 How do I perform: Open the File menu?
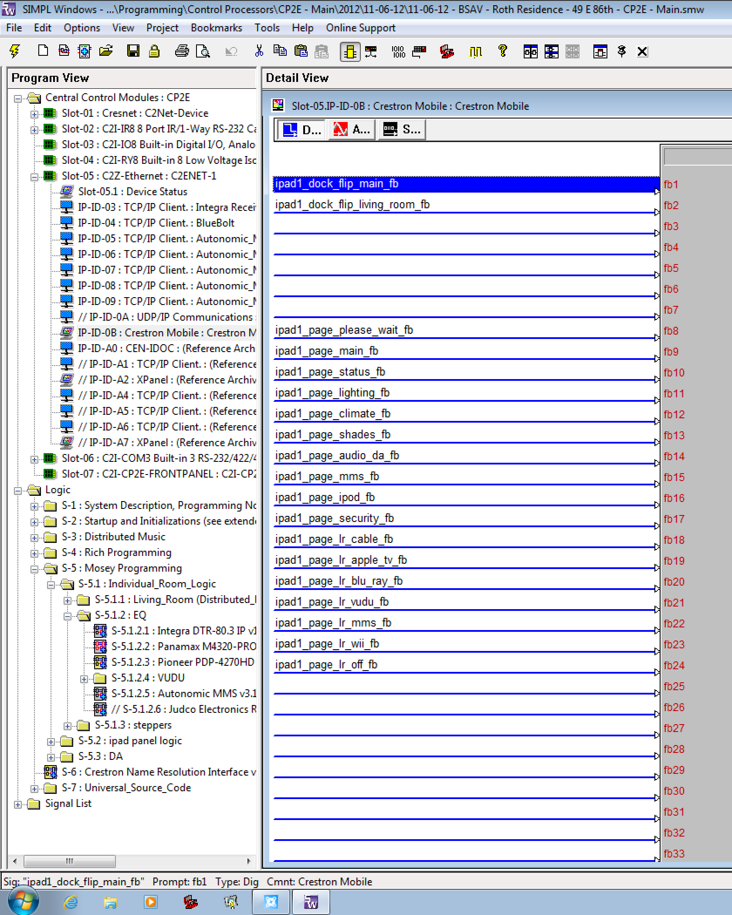coord(14,28)
